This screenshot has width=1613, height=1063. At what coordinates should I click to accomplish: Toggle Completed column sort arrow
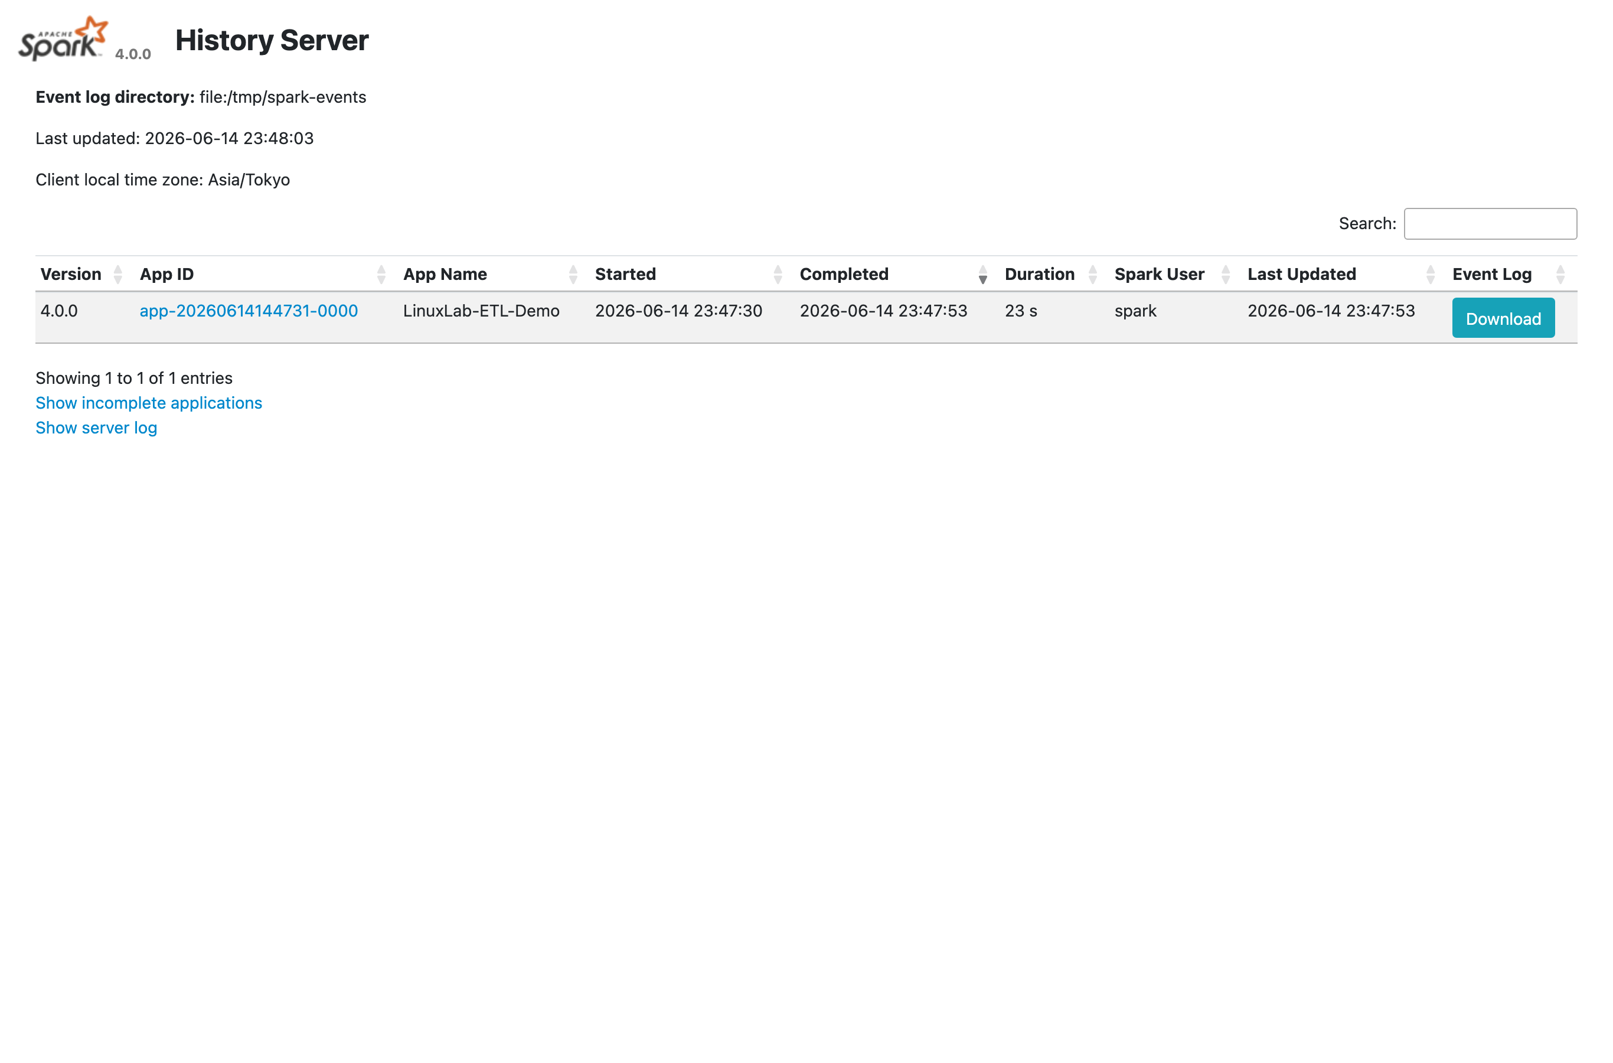click(x=982, y=275)
